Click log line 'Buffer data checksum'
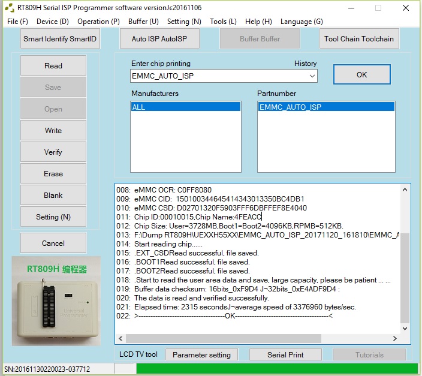The image size is (422, 376). pos(228,288)
